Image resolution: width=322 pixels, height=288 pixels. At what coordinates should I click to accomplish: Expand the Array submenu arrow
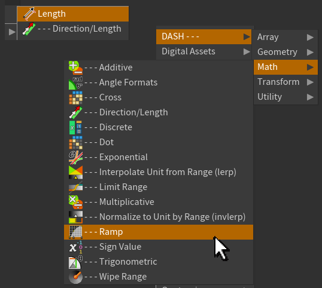(310, 37)
